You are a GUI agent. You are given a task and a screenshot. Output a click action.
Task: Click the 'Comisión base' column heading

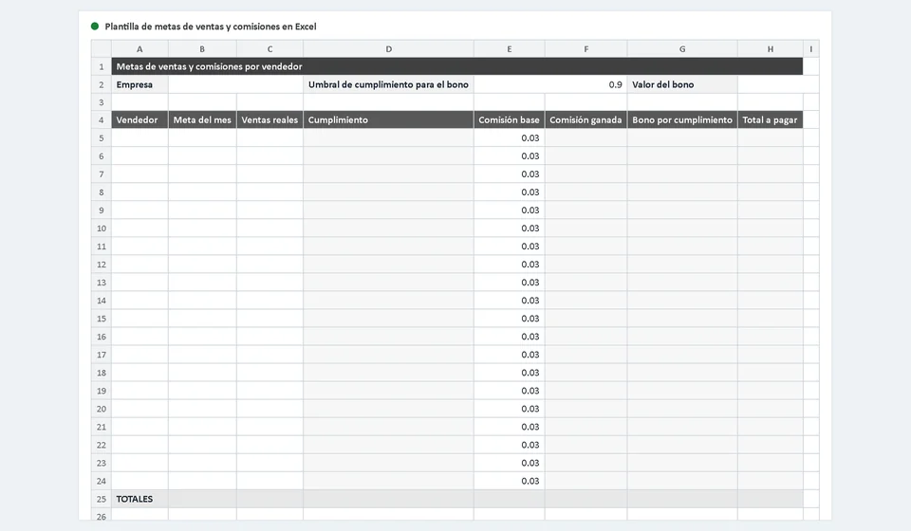click(509, 119)
